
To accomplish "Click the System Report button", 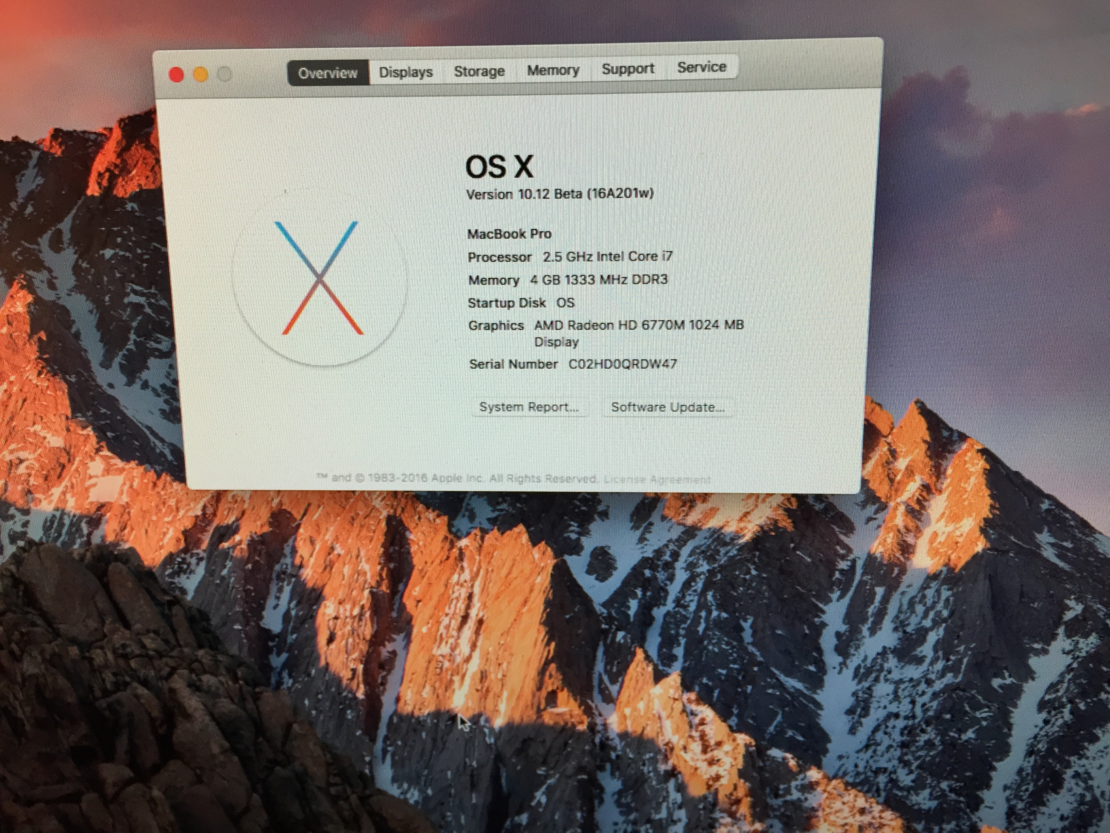I will (x=529, y=407).
